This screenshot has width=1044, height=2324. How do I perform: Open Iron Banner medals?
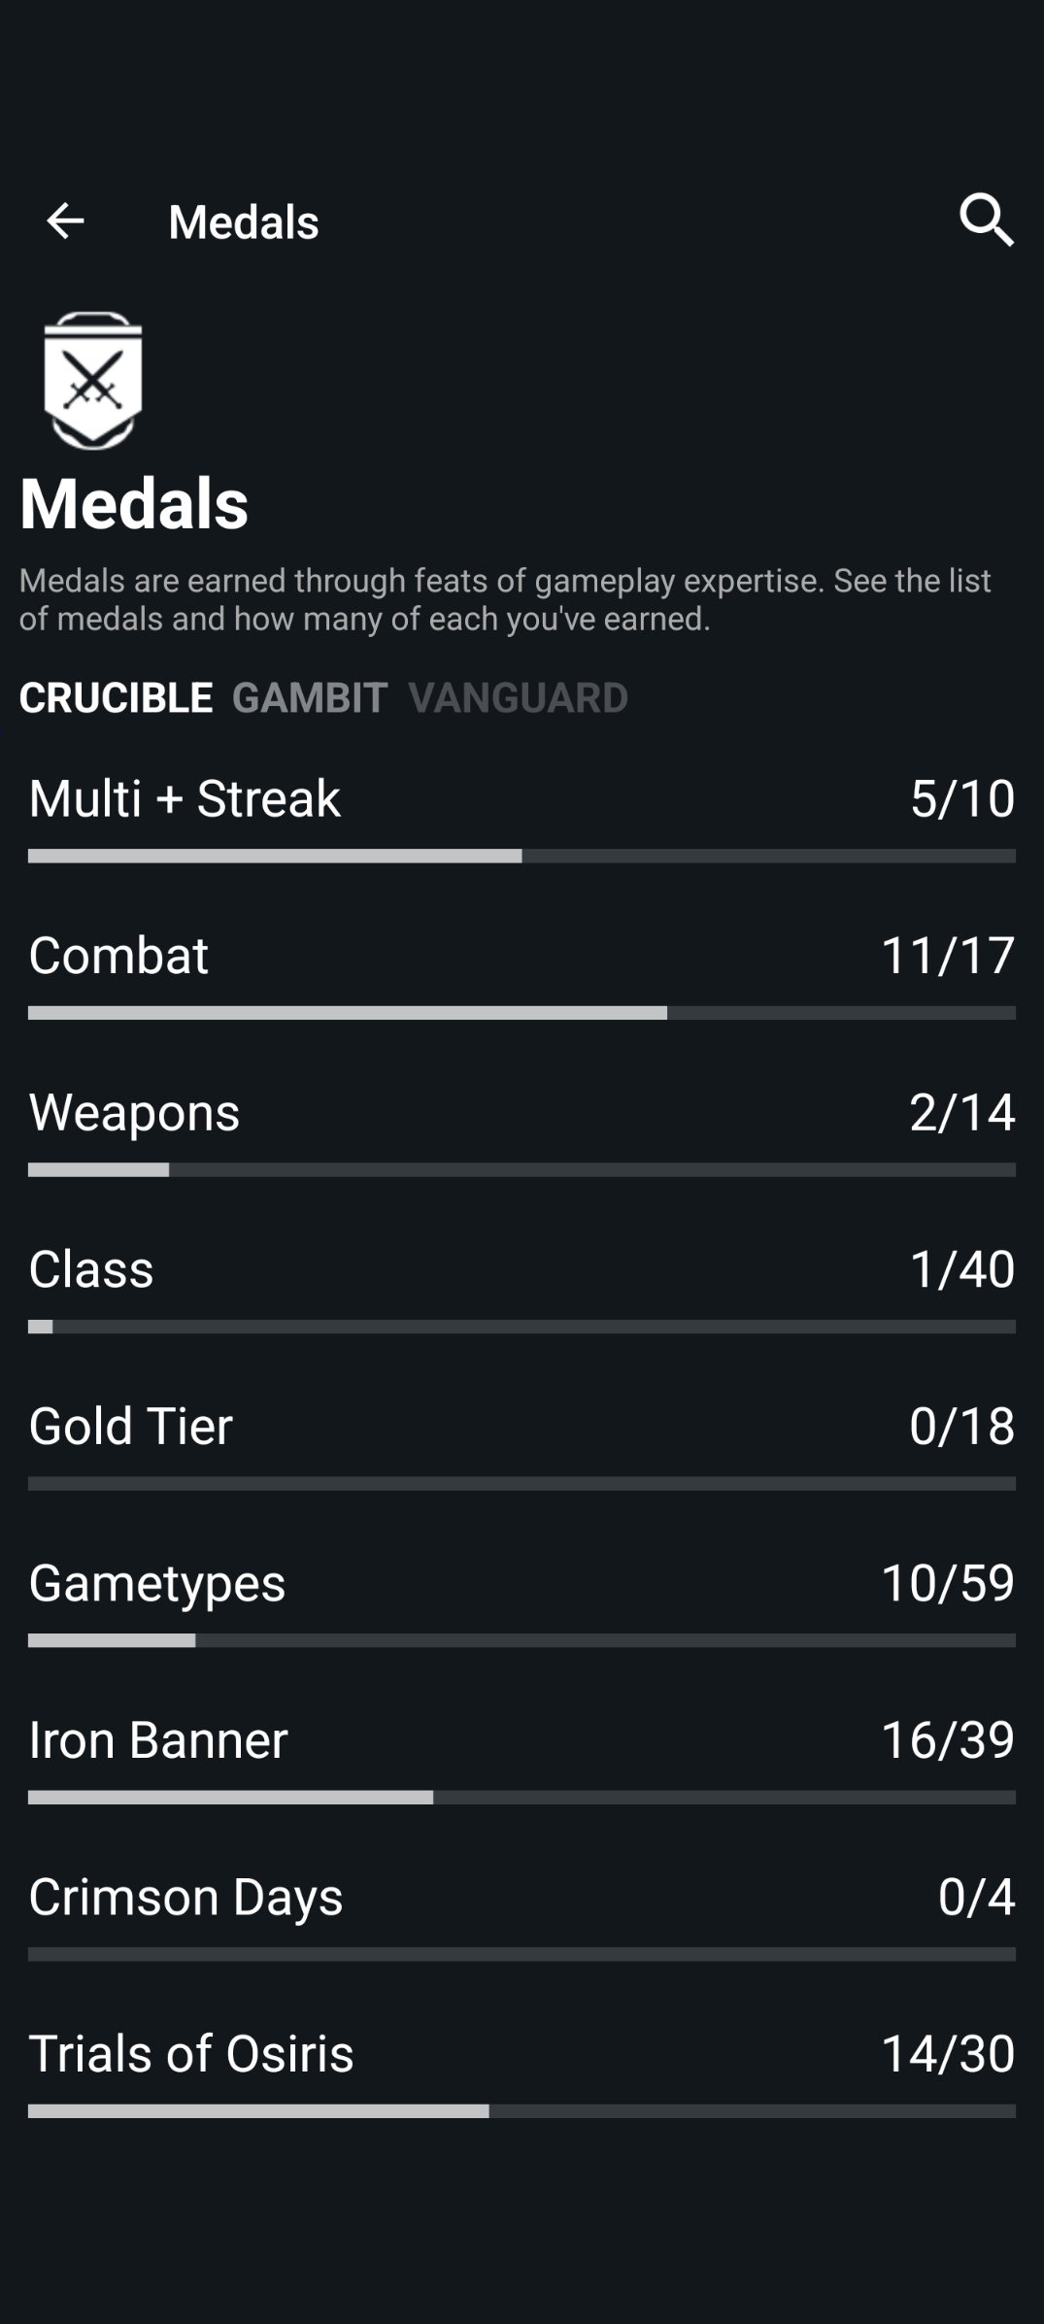coord(158,1739)
